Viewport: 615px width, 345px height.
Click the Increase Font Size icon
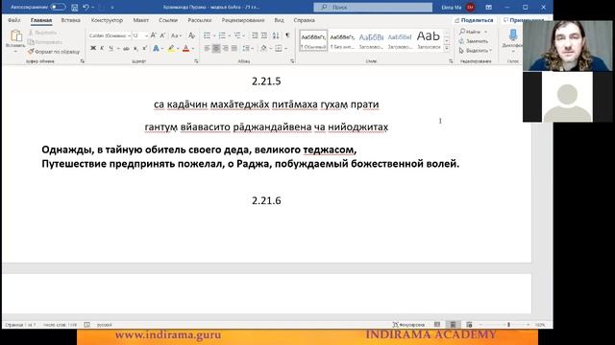(x=154, y=35)
